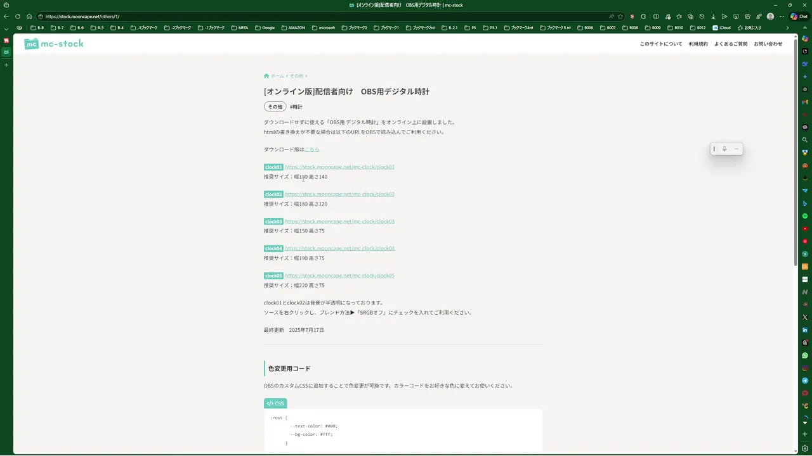Open the clock01 URL link
The height and width of the screenshot is (456, 812).
pos(339,167)
